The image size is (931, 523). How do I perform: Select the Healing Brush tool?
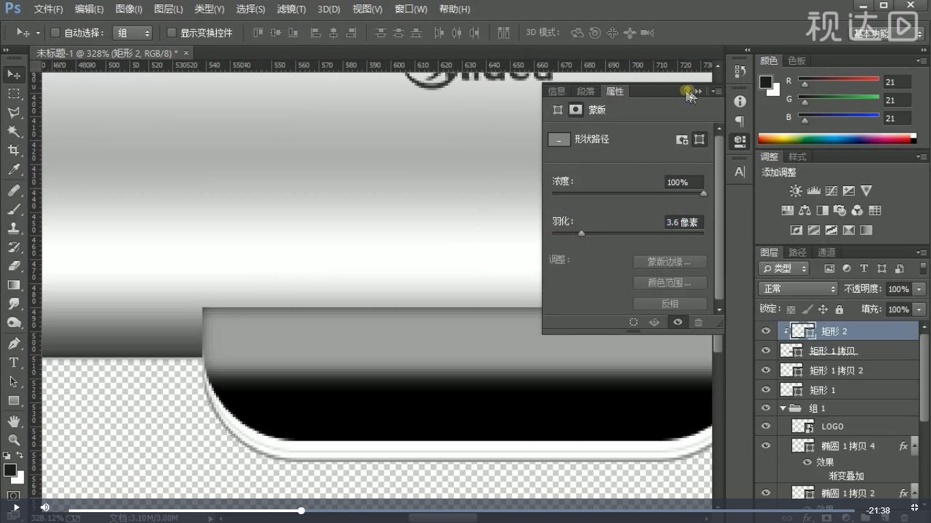coord(14,191)
